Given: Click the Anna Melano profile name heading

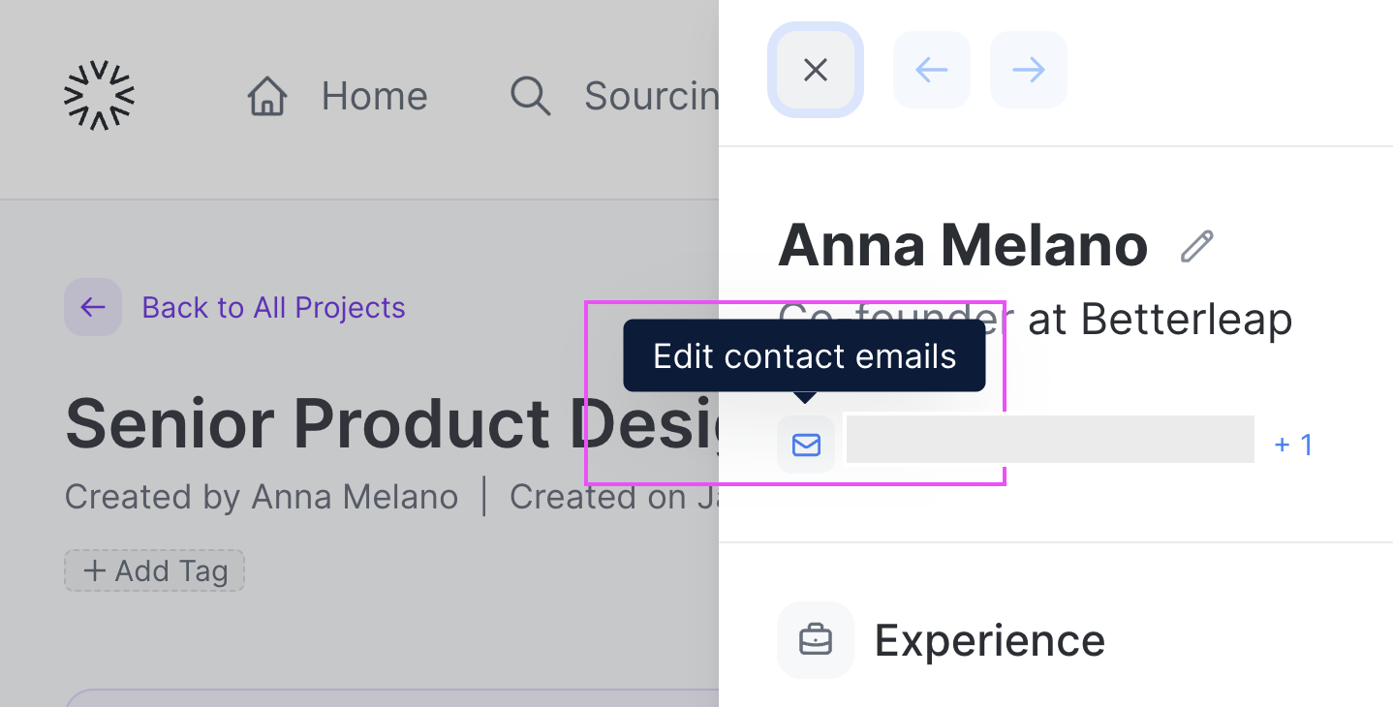Looking at the screenshot, I should click(963, 244).
